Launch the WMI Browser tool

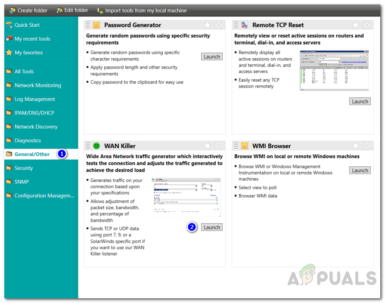pyautogui.click(x=360, y=170)
